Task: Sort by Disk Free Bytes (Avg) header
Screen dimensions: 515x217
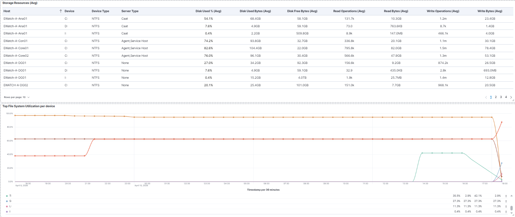Action: tap(302, 11)
